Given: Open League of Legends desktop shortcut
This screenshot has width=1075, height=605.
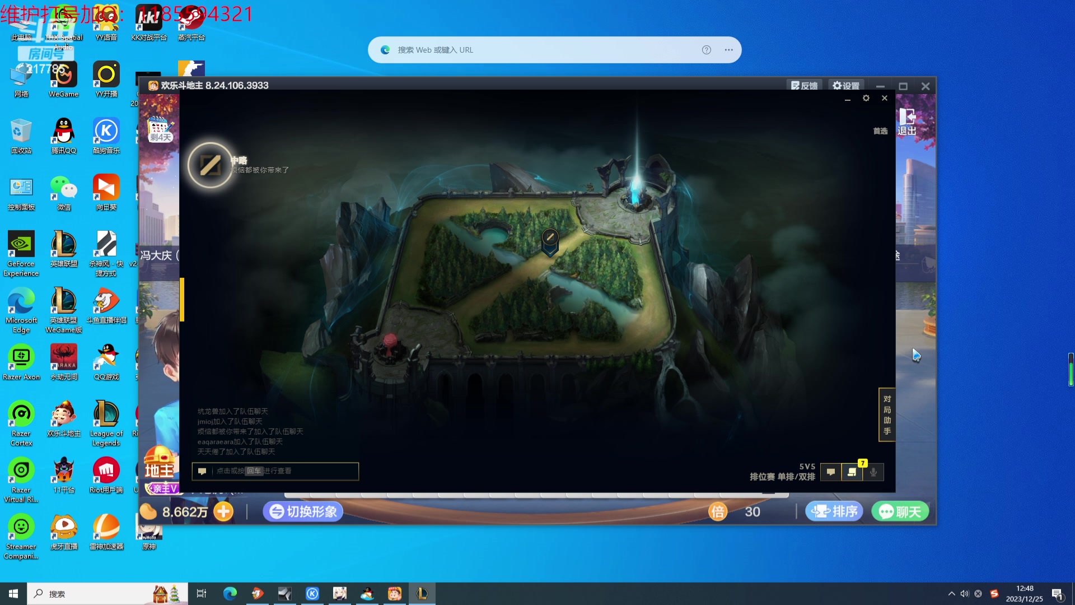Looking at the screenshot, I should click(x=106, y=424).
